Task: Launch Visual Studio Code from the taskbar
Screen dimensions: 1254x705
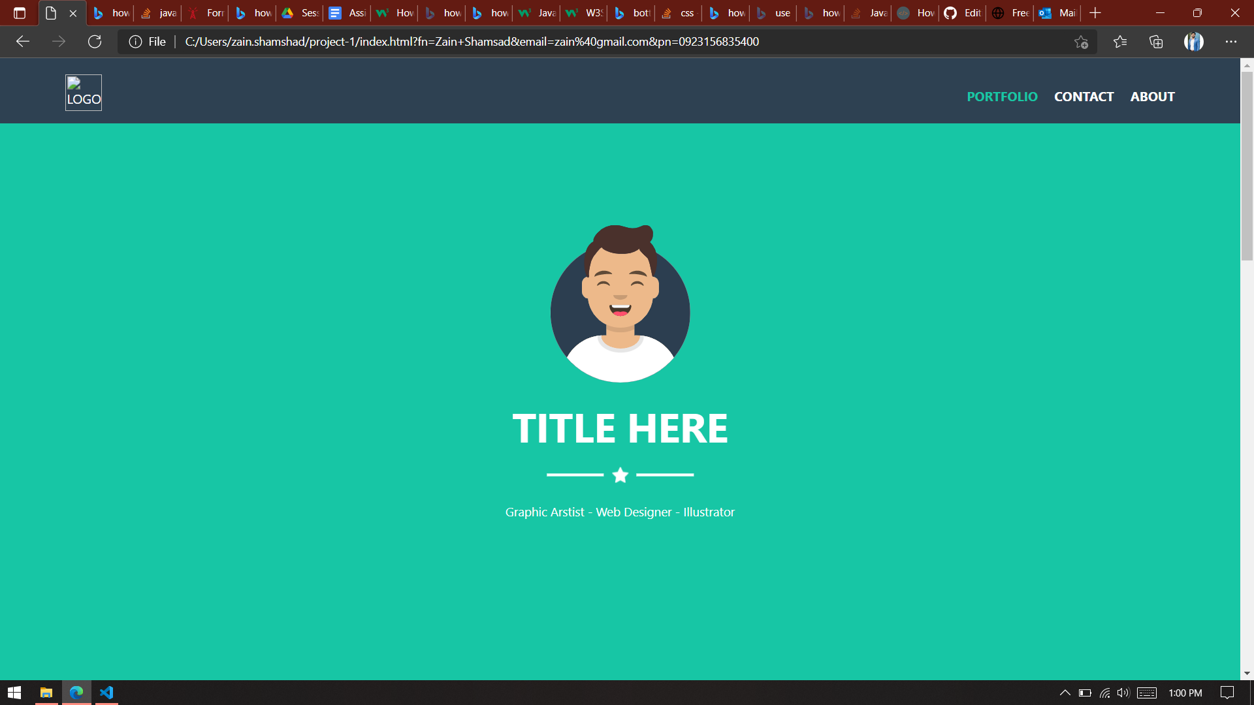Action: pyautogui.click(x=106, y=693)
